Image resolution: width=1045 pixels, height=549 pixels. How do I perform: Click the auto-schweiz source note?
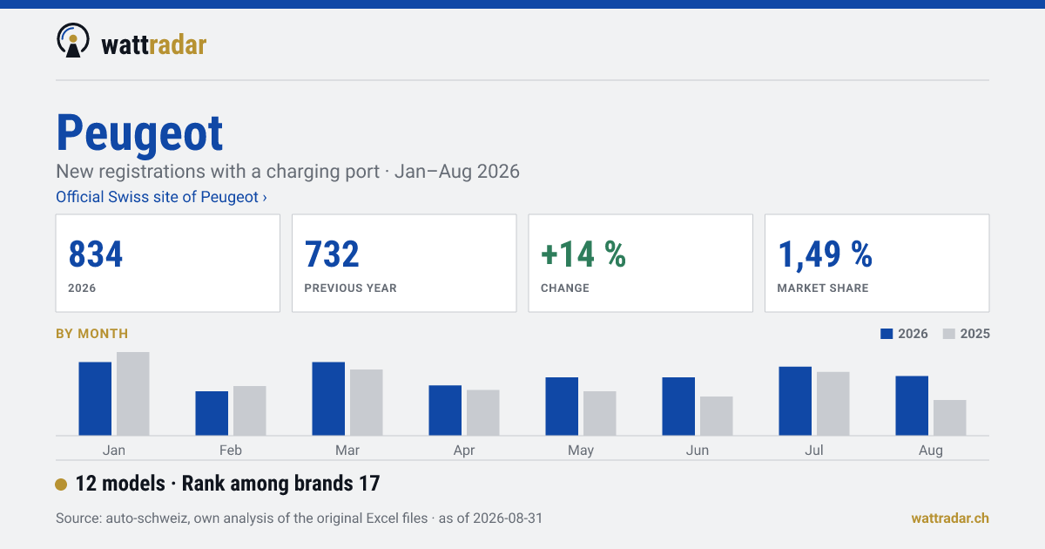299,518
